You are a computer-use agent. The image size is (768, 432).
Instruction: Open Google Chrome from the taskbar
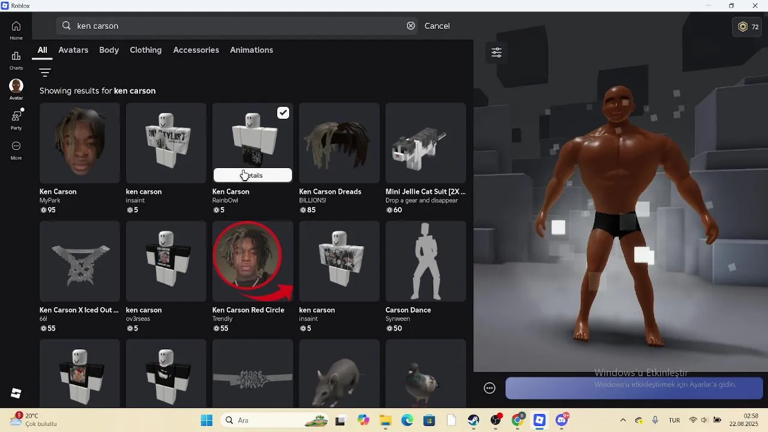pos(517,421)
